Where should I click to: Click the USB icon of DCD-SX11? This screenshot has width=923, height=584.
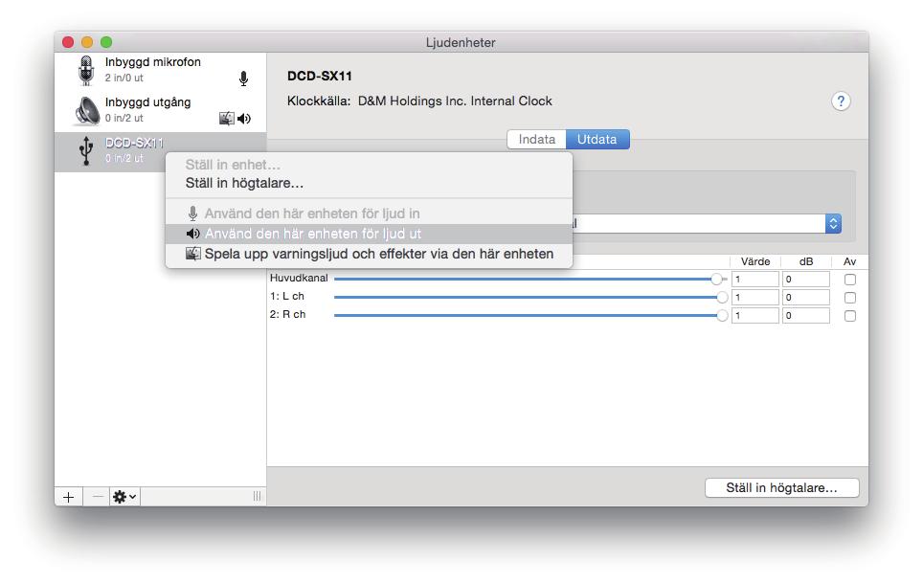86,150
